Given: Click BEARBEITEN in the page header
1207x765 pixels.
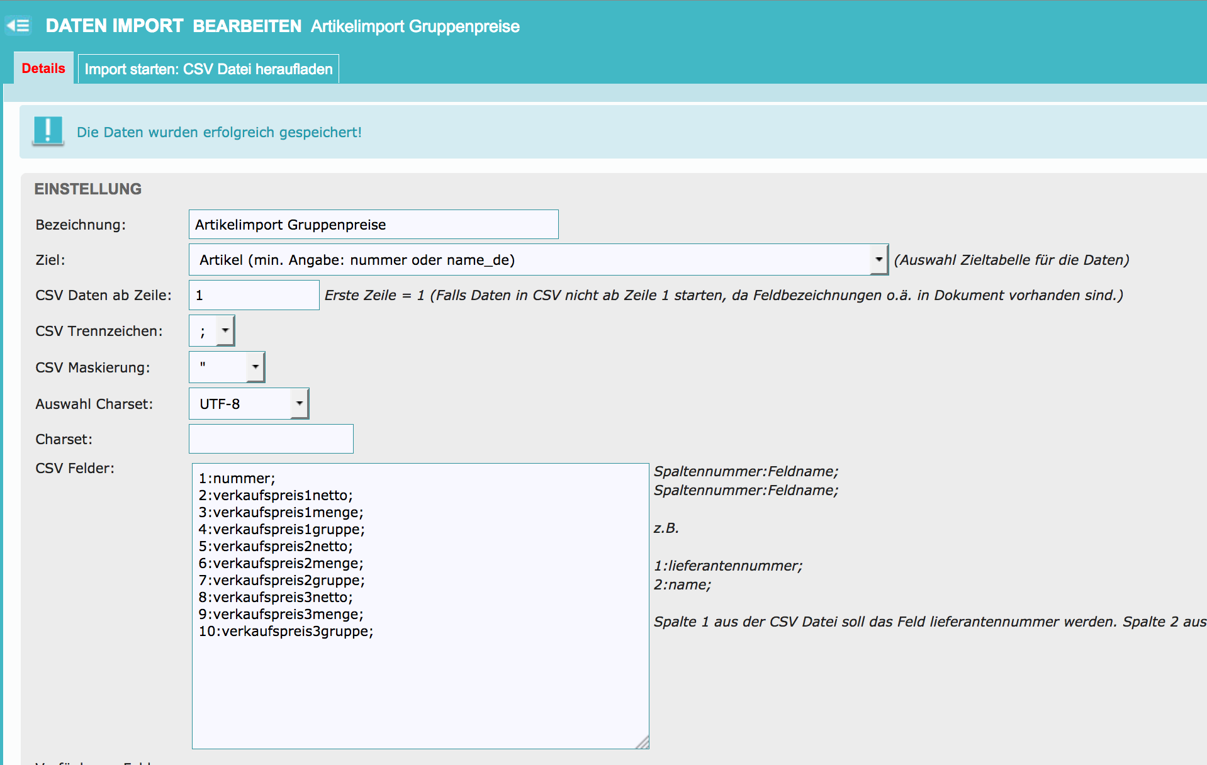Looking at the screenshot, I should 247,26.
